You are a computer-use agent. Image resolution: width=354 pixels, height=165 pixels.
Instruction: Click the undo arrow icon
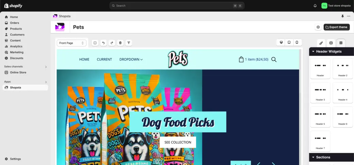click(x=103, y=43)
